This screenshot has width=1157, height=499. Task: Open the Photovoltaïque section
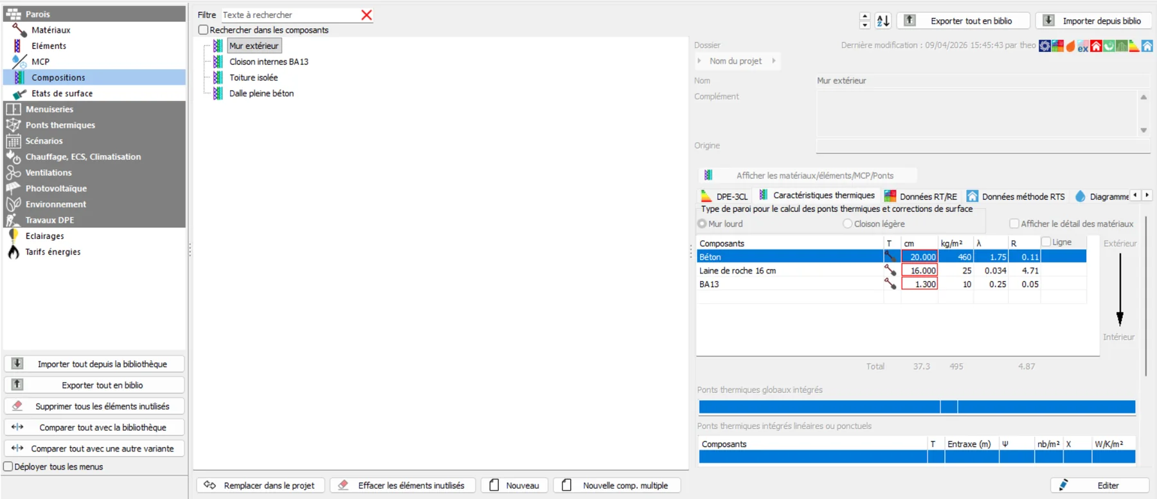(56, 188)
